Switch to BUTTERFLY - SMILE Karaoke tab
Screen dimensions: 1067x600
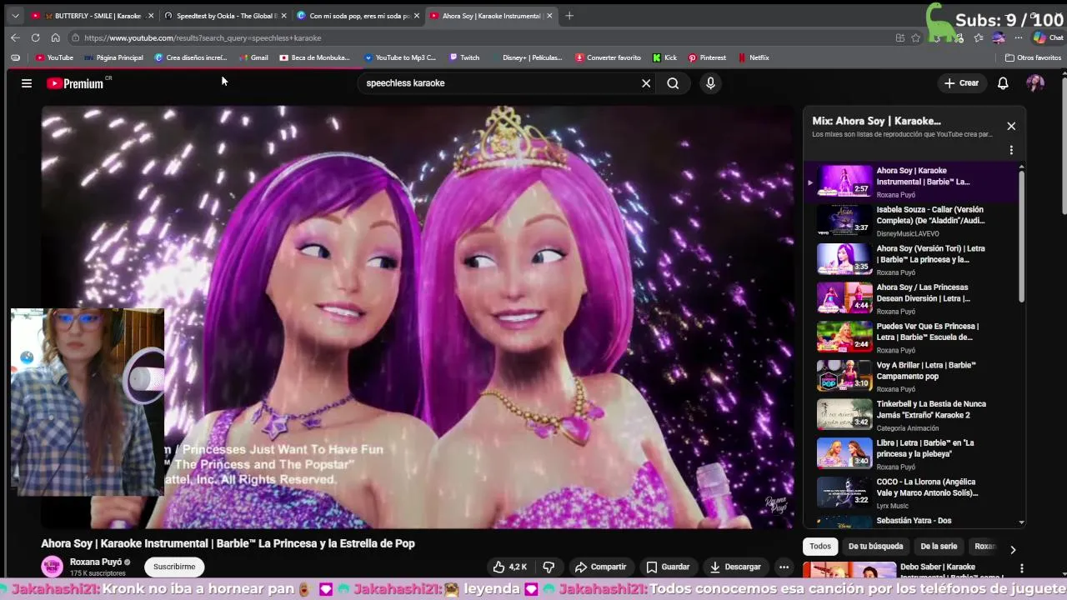tap(92, 16)
